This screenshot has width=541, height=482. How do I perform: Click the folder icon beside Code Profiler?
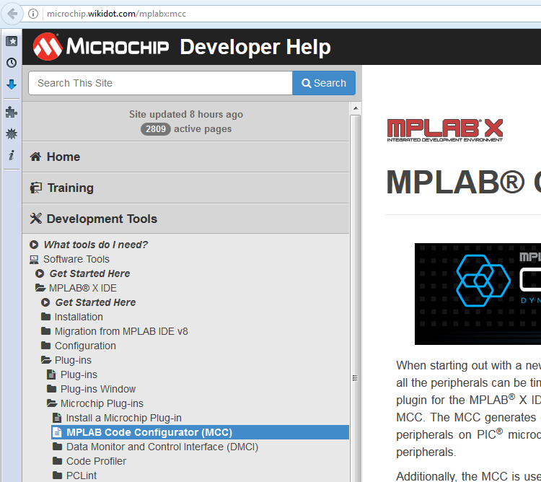pyautogui.click(x=57, y=460)
